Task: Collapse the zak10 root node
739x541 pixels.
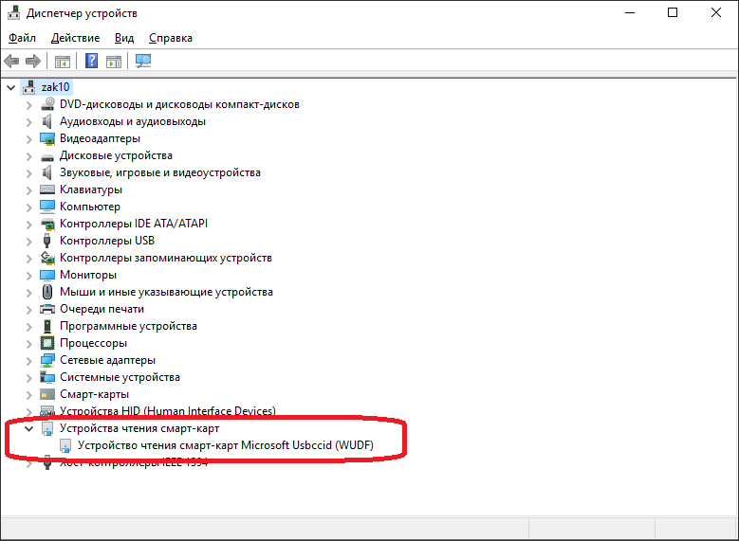Action: pyautogui.click(x=10, y=87)
